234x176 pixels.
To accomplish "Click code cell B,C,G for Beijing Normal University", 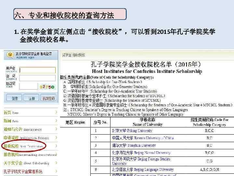I will (x=209, y=153).
